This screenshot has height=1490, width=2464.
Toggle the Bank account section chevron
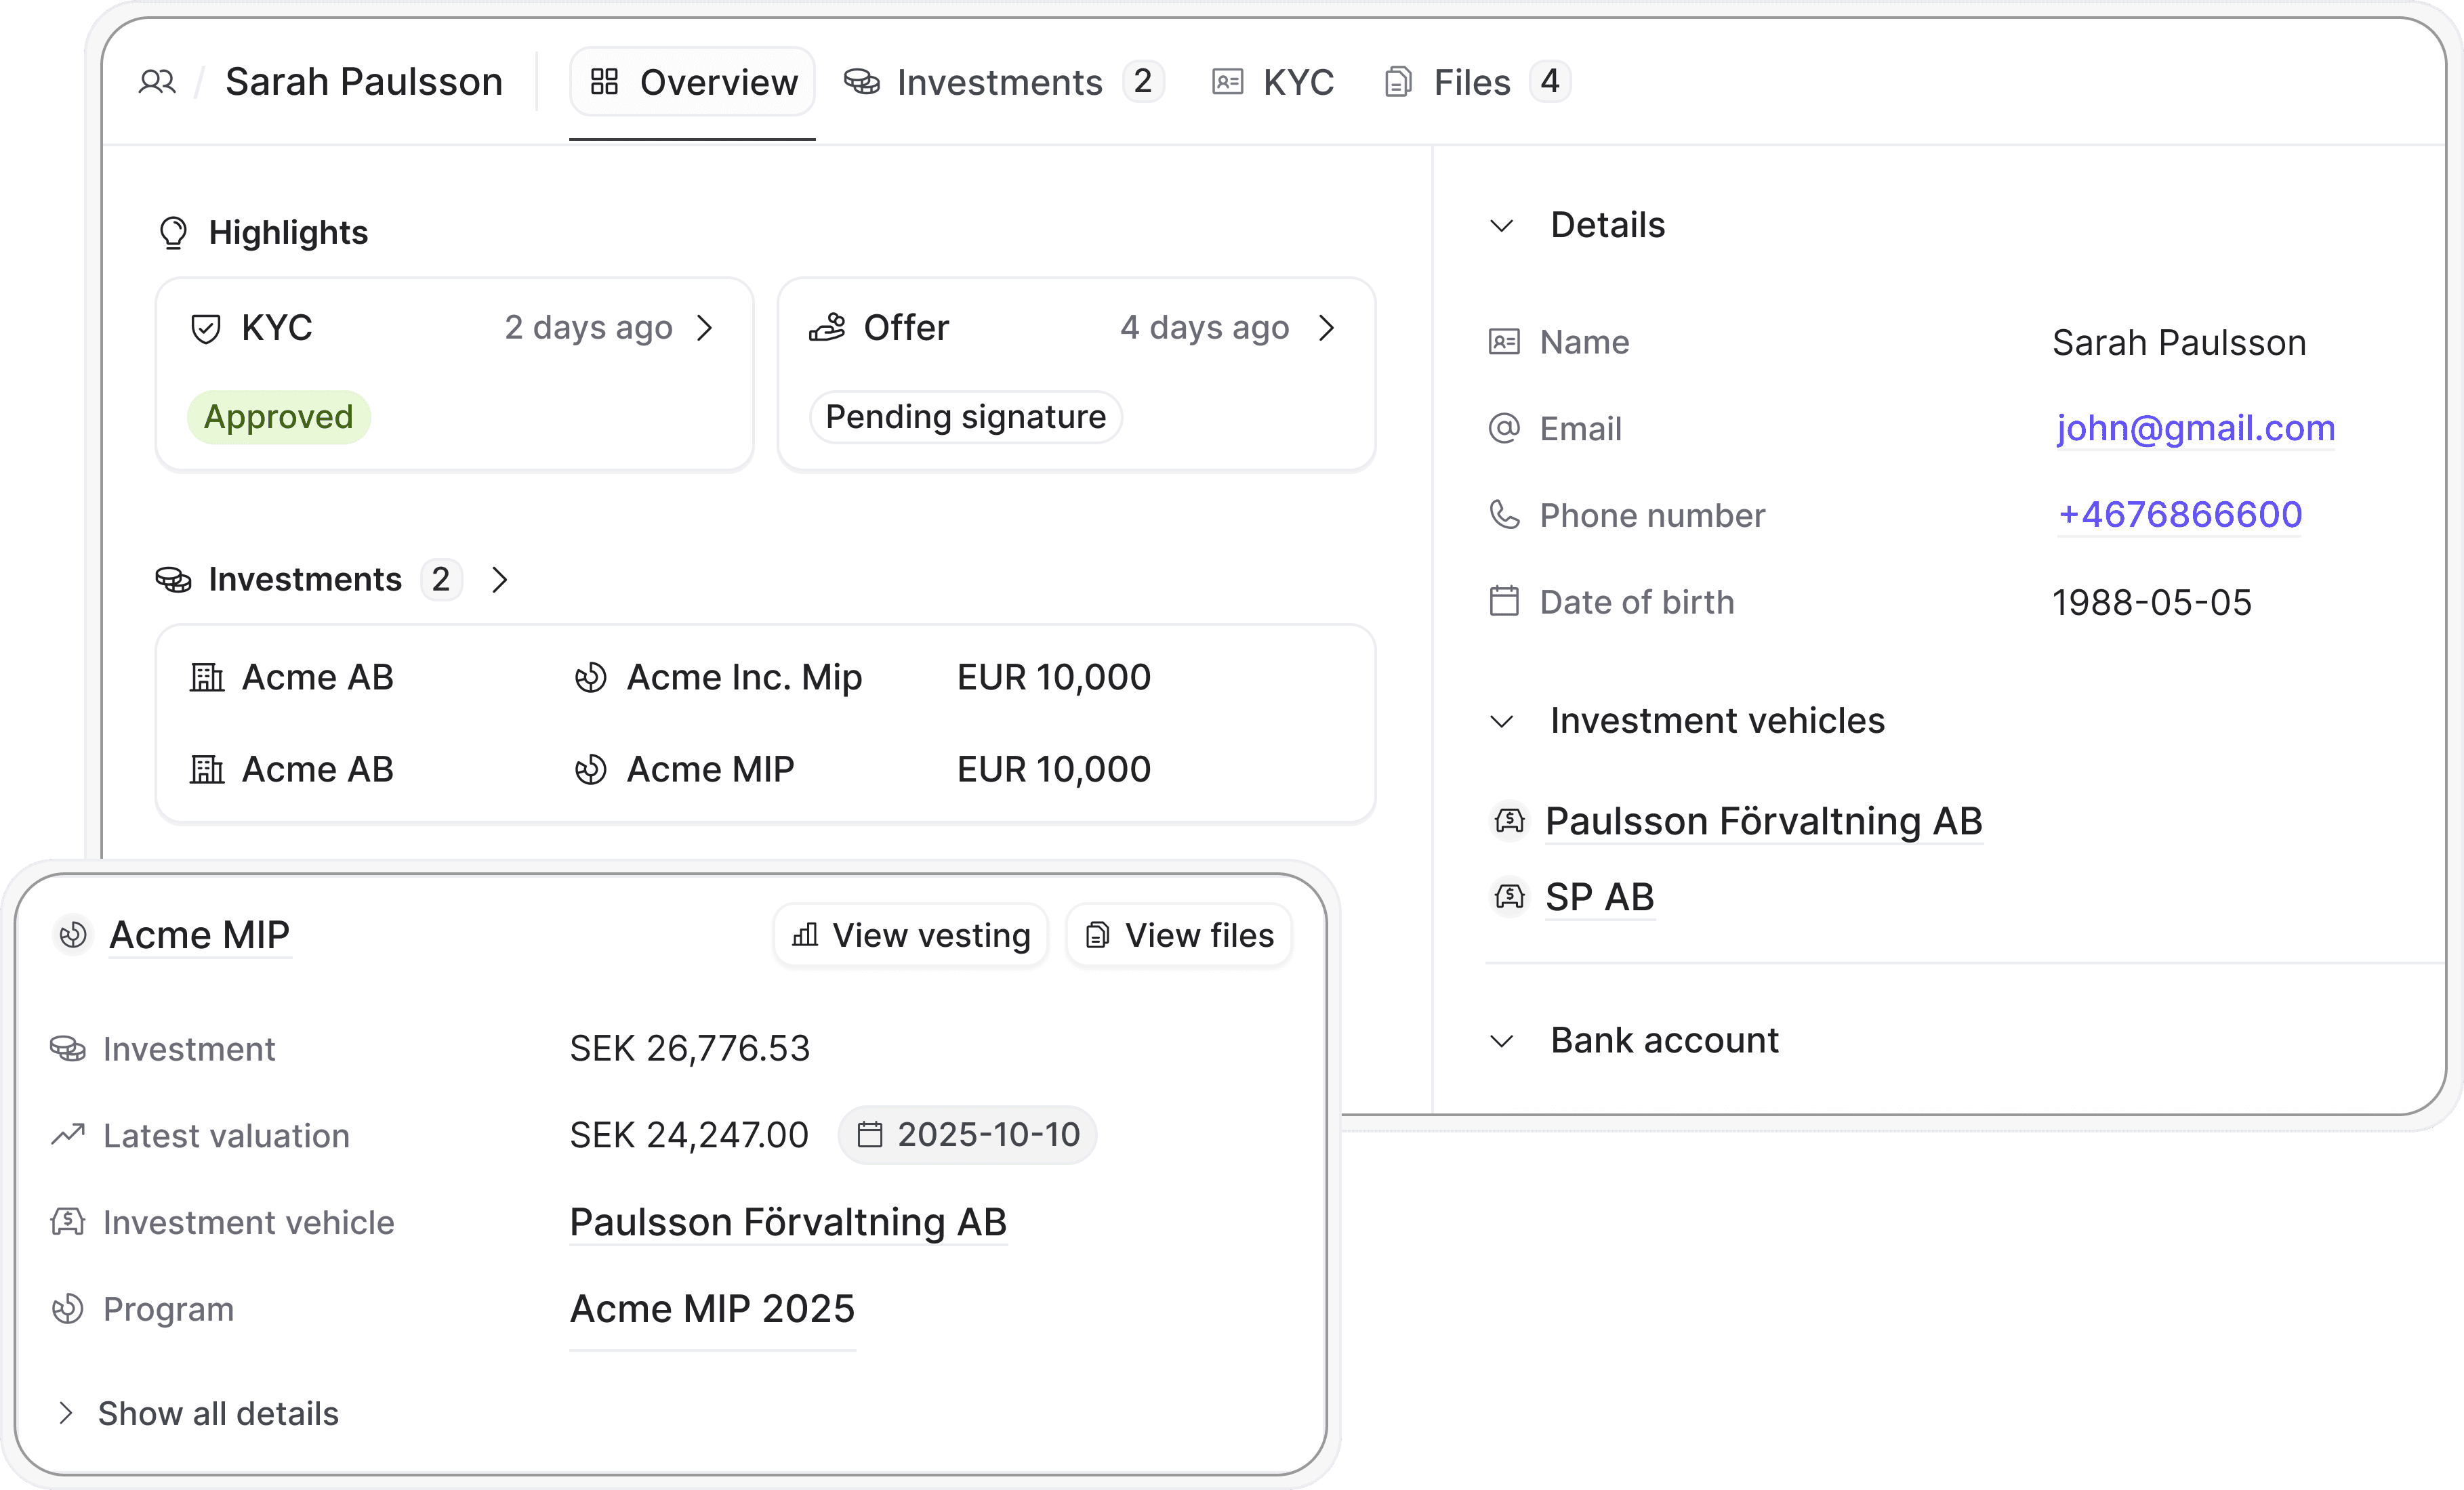pos(1501,1041)
